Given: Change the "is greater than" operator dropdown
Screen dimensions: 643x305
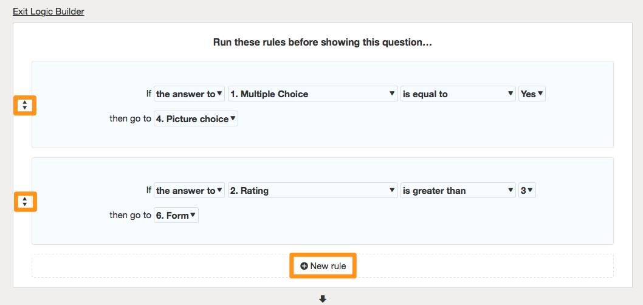Looking at the screenshot, I should coord(458,191).
